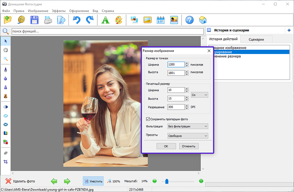
Task: Select the color replacement tool
Action: (6, 142)
